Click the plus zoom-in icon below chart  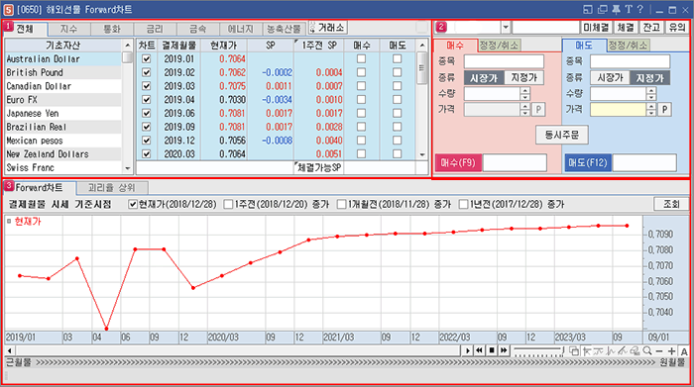coord(672,350)
